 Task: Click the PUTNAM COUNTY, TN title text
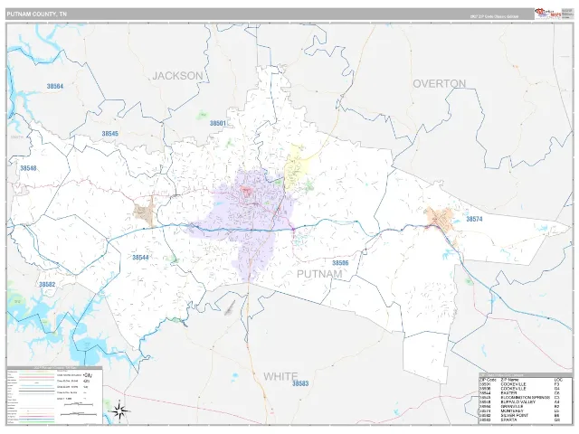36,14
